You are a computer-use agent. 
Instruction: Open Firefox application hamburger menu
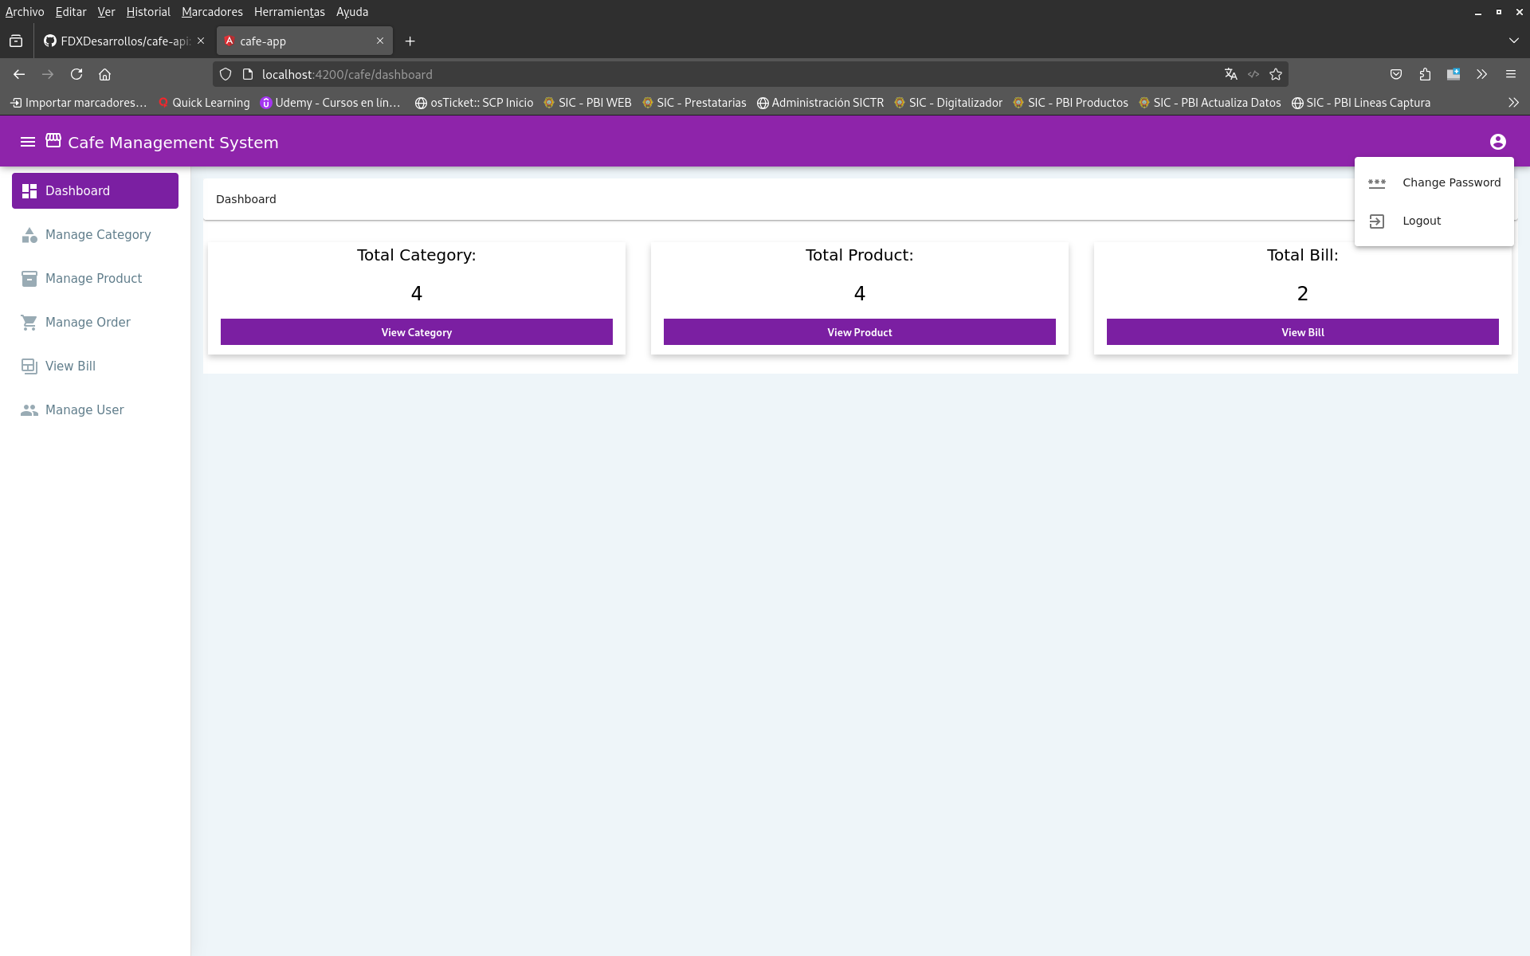[x=1511, y=74]
